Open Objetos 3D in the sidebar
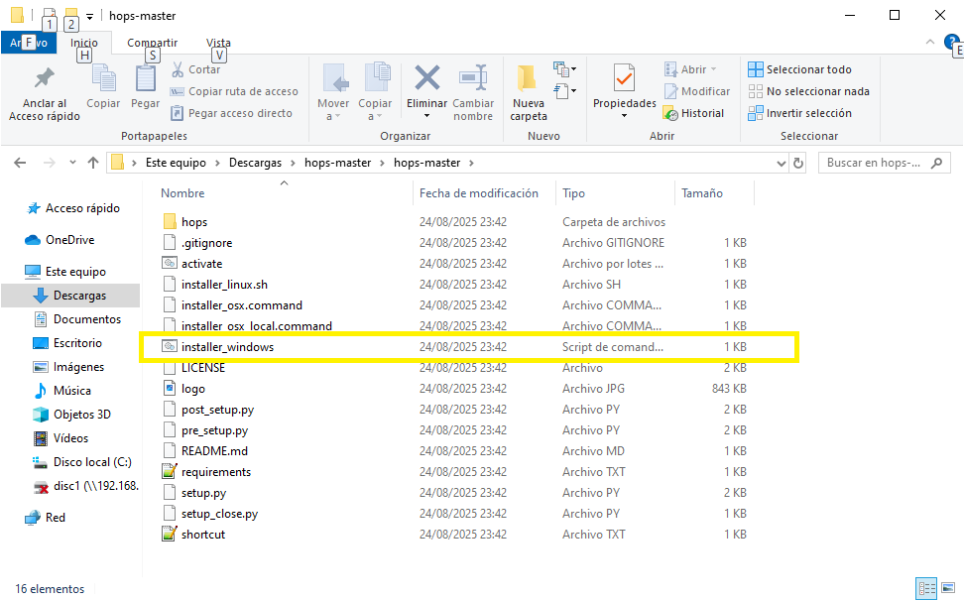Viewport: 964px width, 601px height. 72,415
